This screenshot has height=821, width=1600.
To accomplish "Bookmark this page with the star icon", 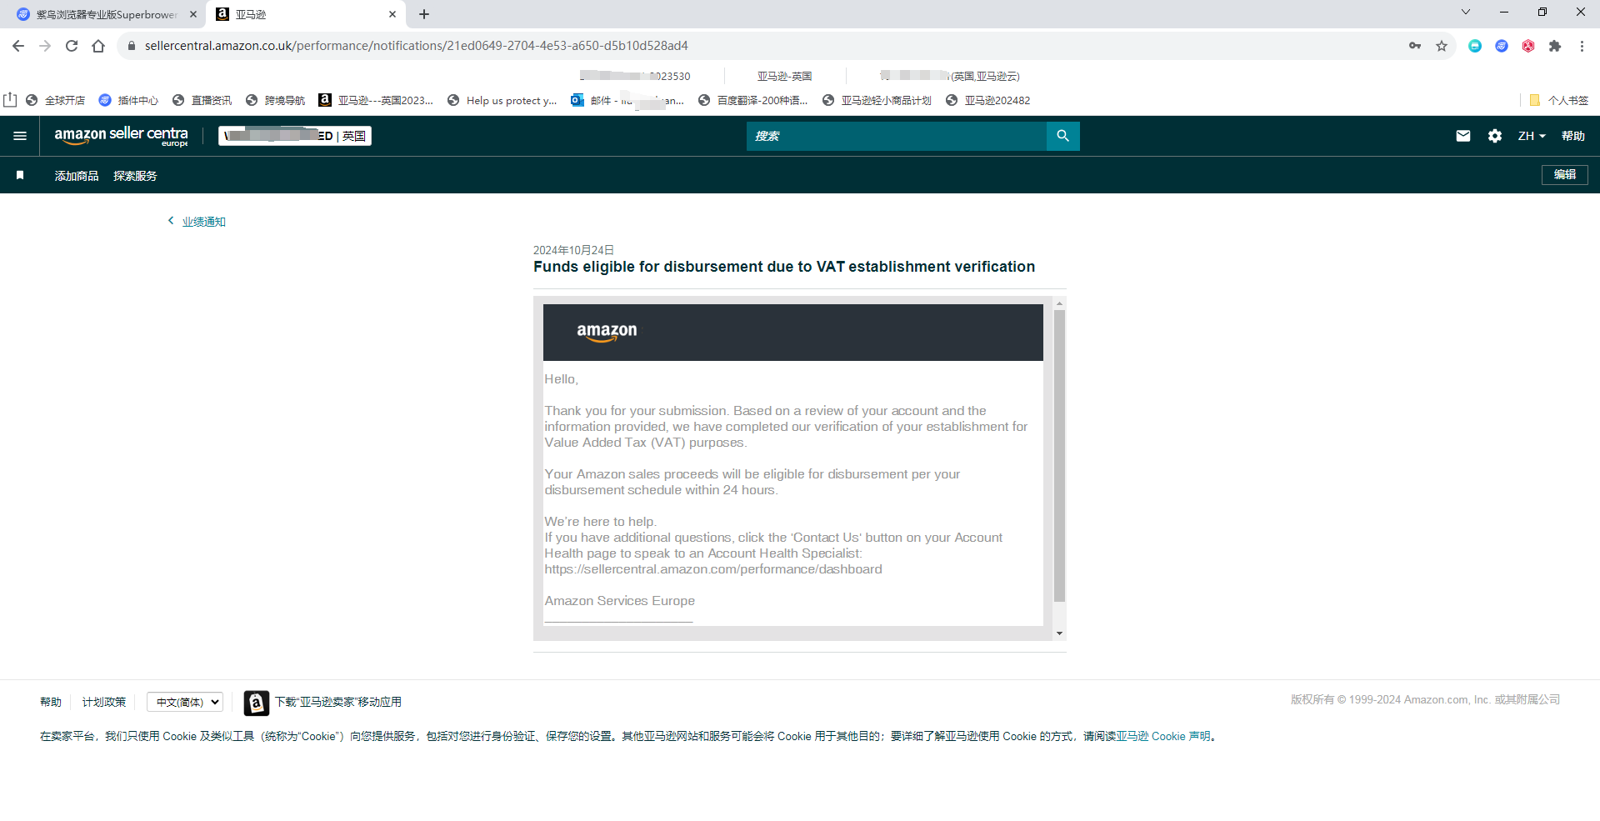I will click(x=1441, y=46).
